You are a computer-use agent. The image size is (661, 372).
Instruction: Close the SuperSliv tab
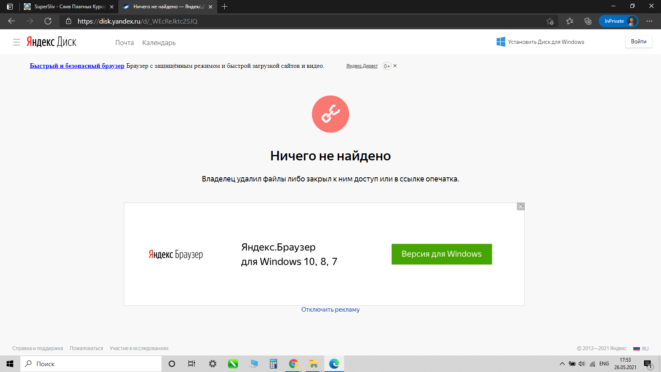pos(112,7)
